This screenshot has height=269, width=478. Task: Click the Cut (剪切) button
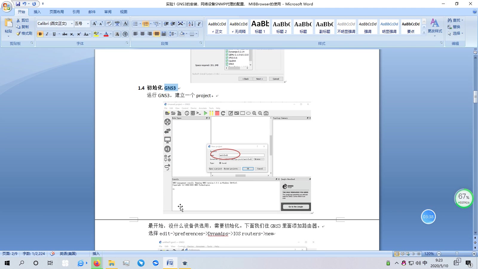coord(23,20)
